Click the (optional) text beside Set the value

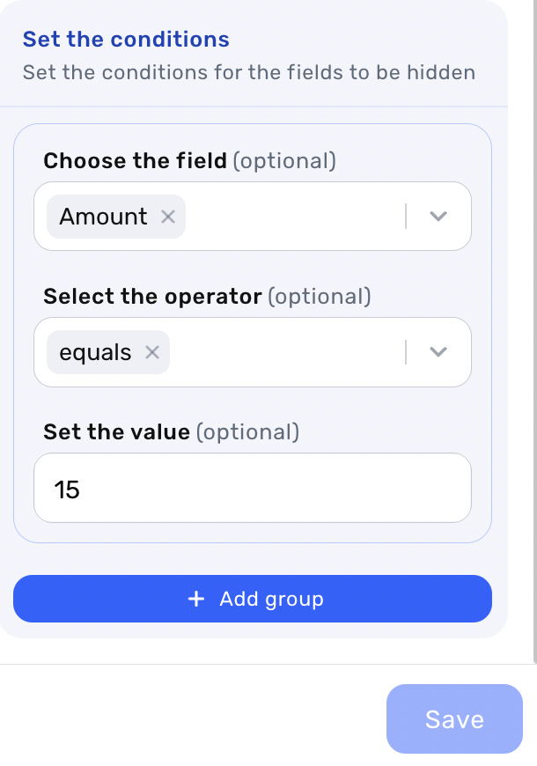(x=247, y=432)
